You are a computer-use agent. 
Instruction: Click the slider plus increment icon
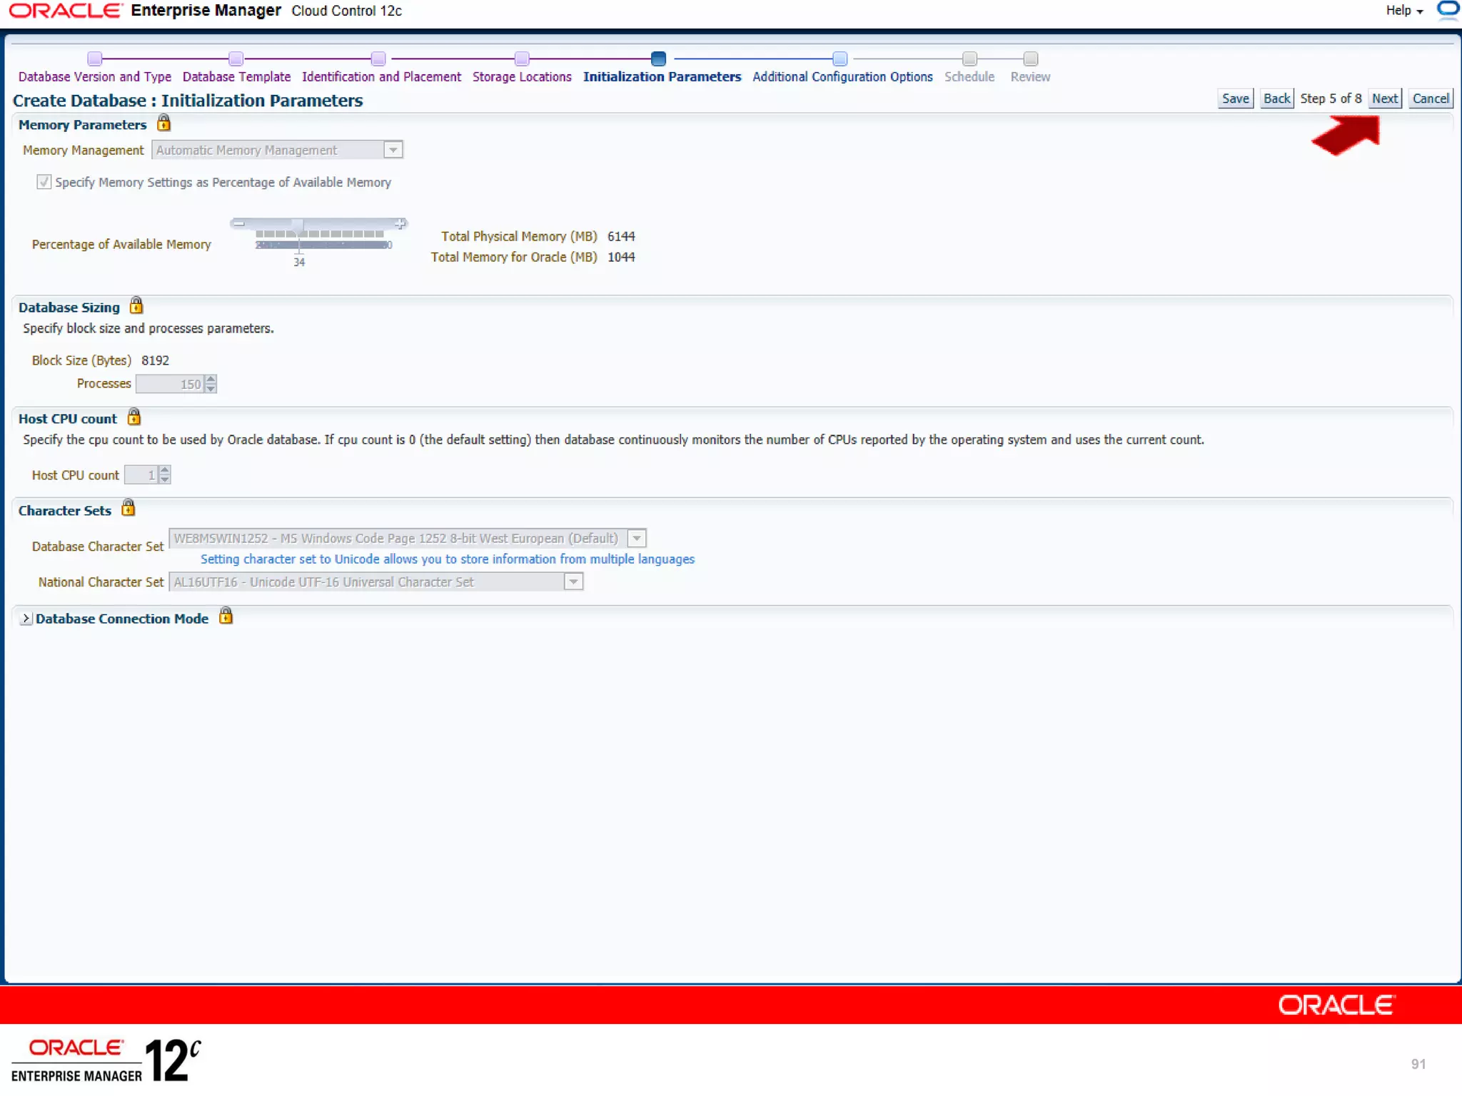click(x=400, y=224)
